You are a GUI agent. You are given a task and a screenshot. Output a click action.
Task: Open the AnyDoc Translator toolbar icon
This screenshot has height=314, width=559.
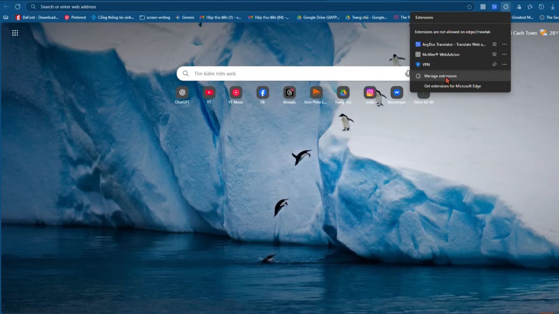[x=494, y=7]
